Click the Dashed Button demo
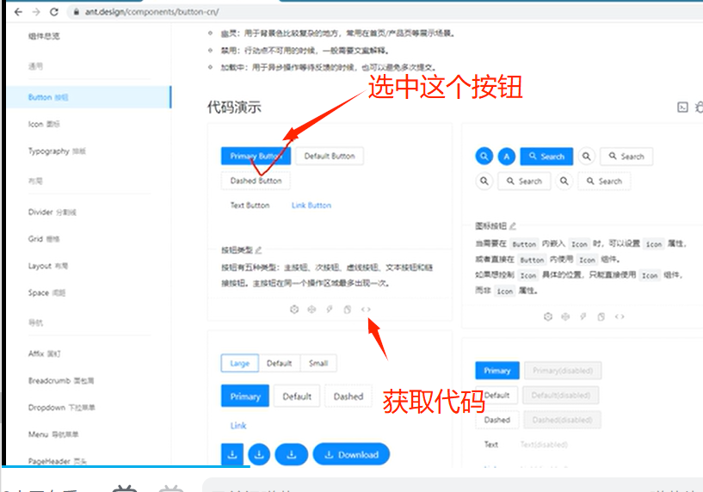The image size is (703, 492). click(256, 181)
